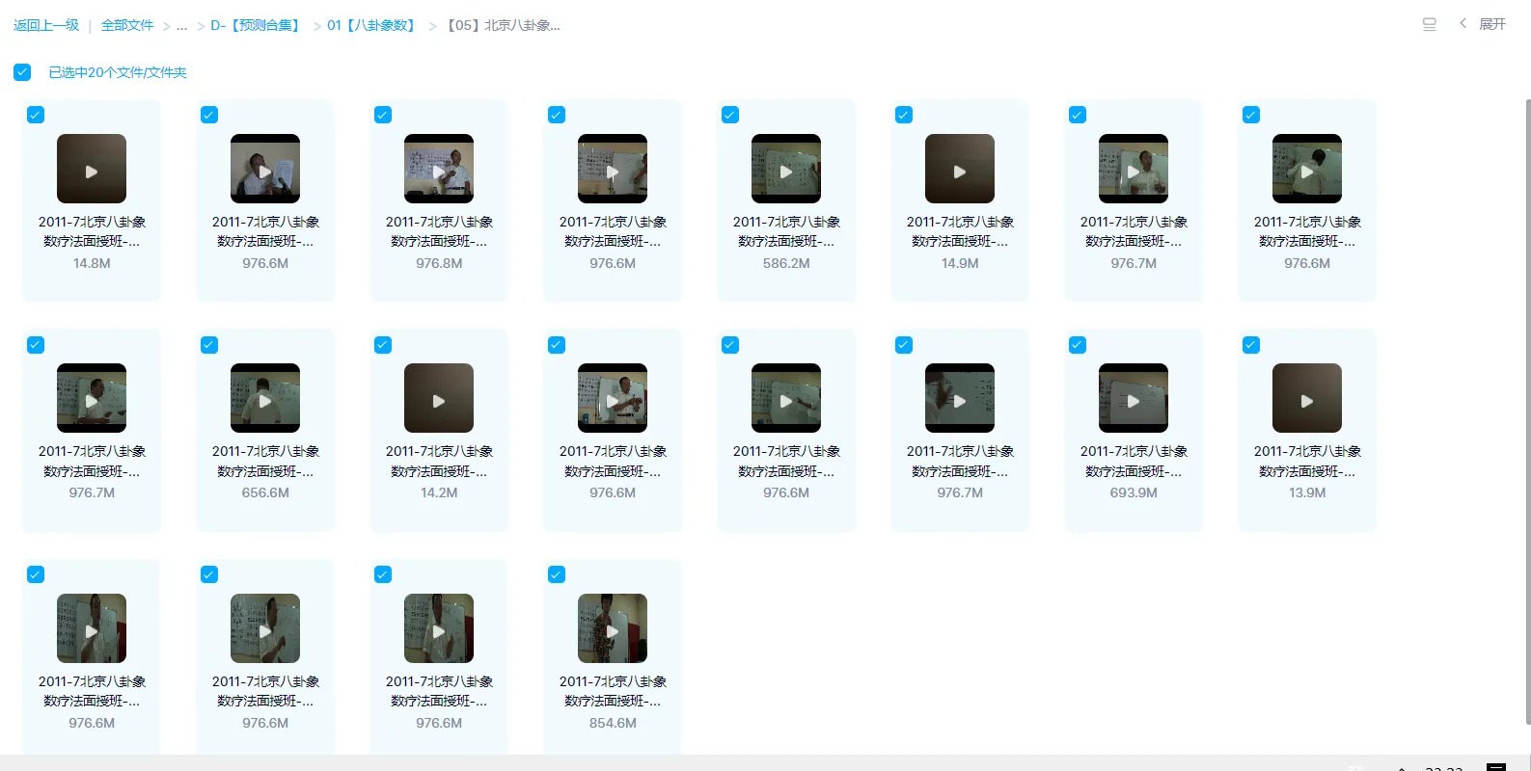
Task: Click the 14.2M size label
Action: click(x=439, y=492)
